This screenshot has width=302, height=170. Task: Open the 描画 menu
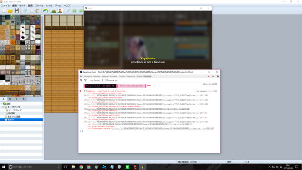[30, 6]
